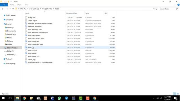Open Documents folder in sidebar
Viewport: 180px width, 101px height.
click(x=10, y=31)
